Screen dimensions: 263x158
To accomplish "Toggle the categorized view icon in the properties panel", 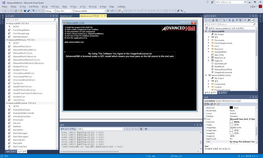I will (x=205, y=104).
